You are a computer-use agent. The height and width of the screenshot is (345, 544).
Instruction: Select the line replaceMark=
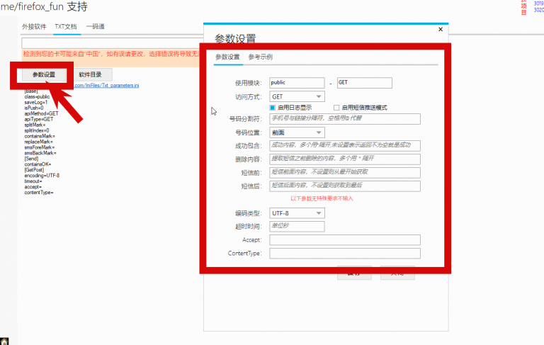[38, 142]
